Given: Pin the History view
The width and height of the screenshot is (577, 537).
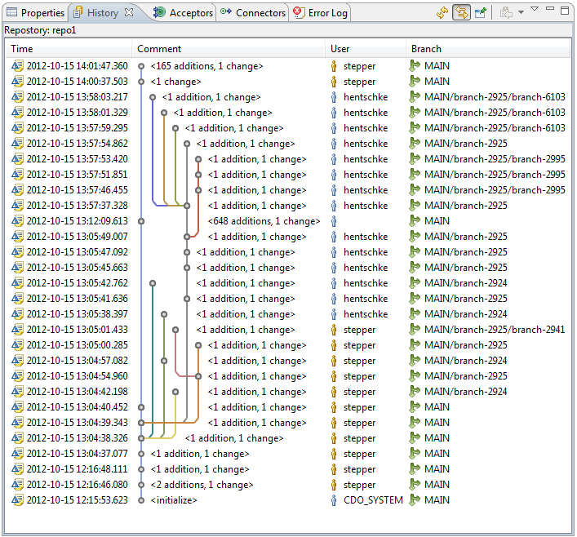Looking at the screenshot, I should [x=481, y=13].
